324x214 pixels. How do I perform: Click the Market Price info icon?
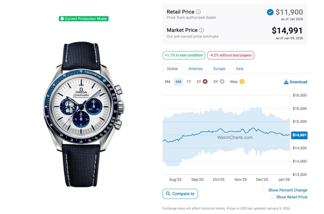pyautogui.click(x=201, y=30)
